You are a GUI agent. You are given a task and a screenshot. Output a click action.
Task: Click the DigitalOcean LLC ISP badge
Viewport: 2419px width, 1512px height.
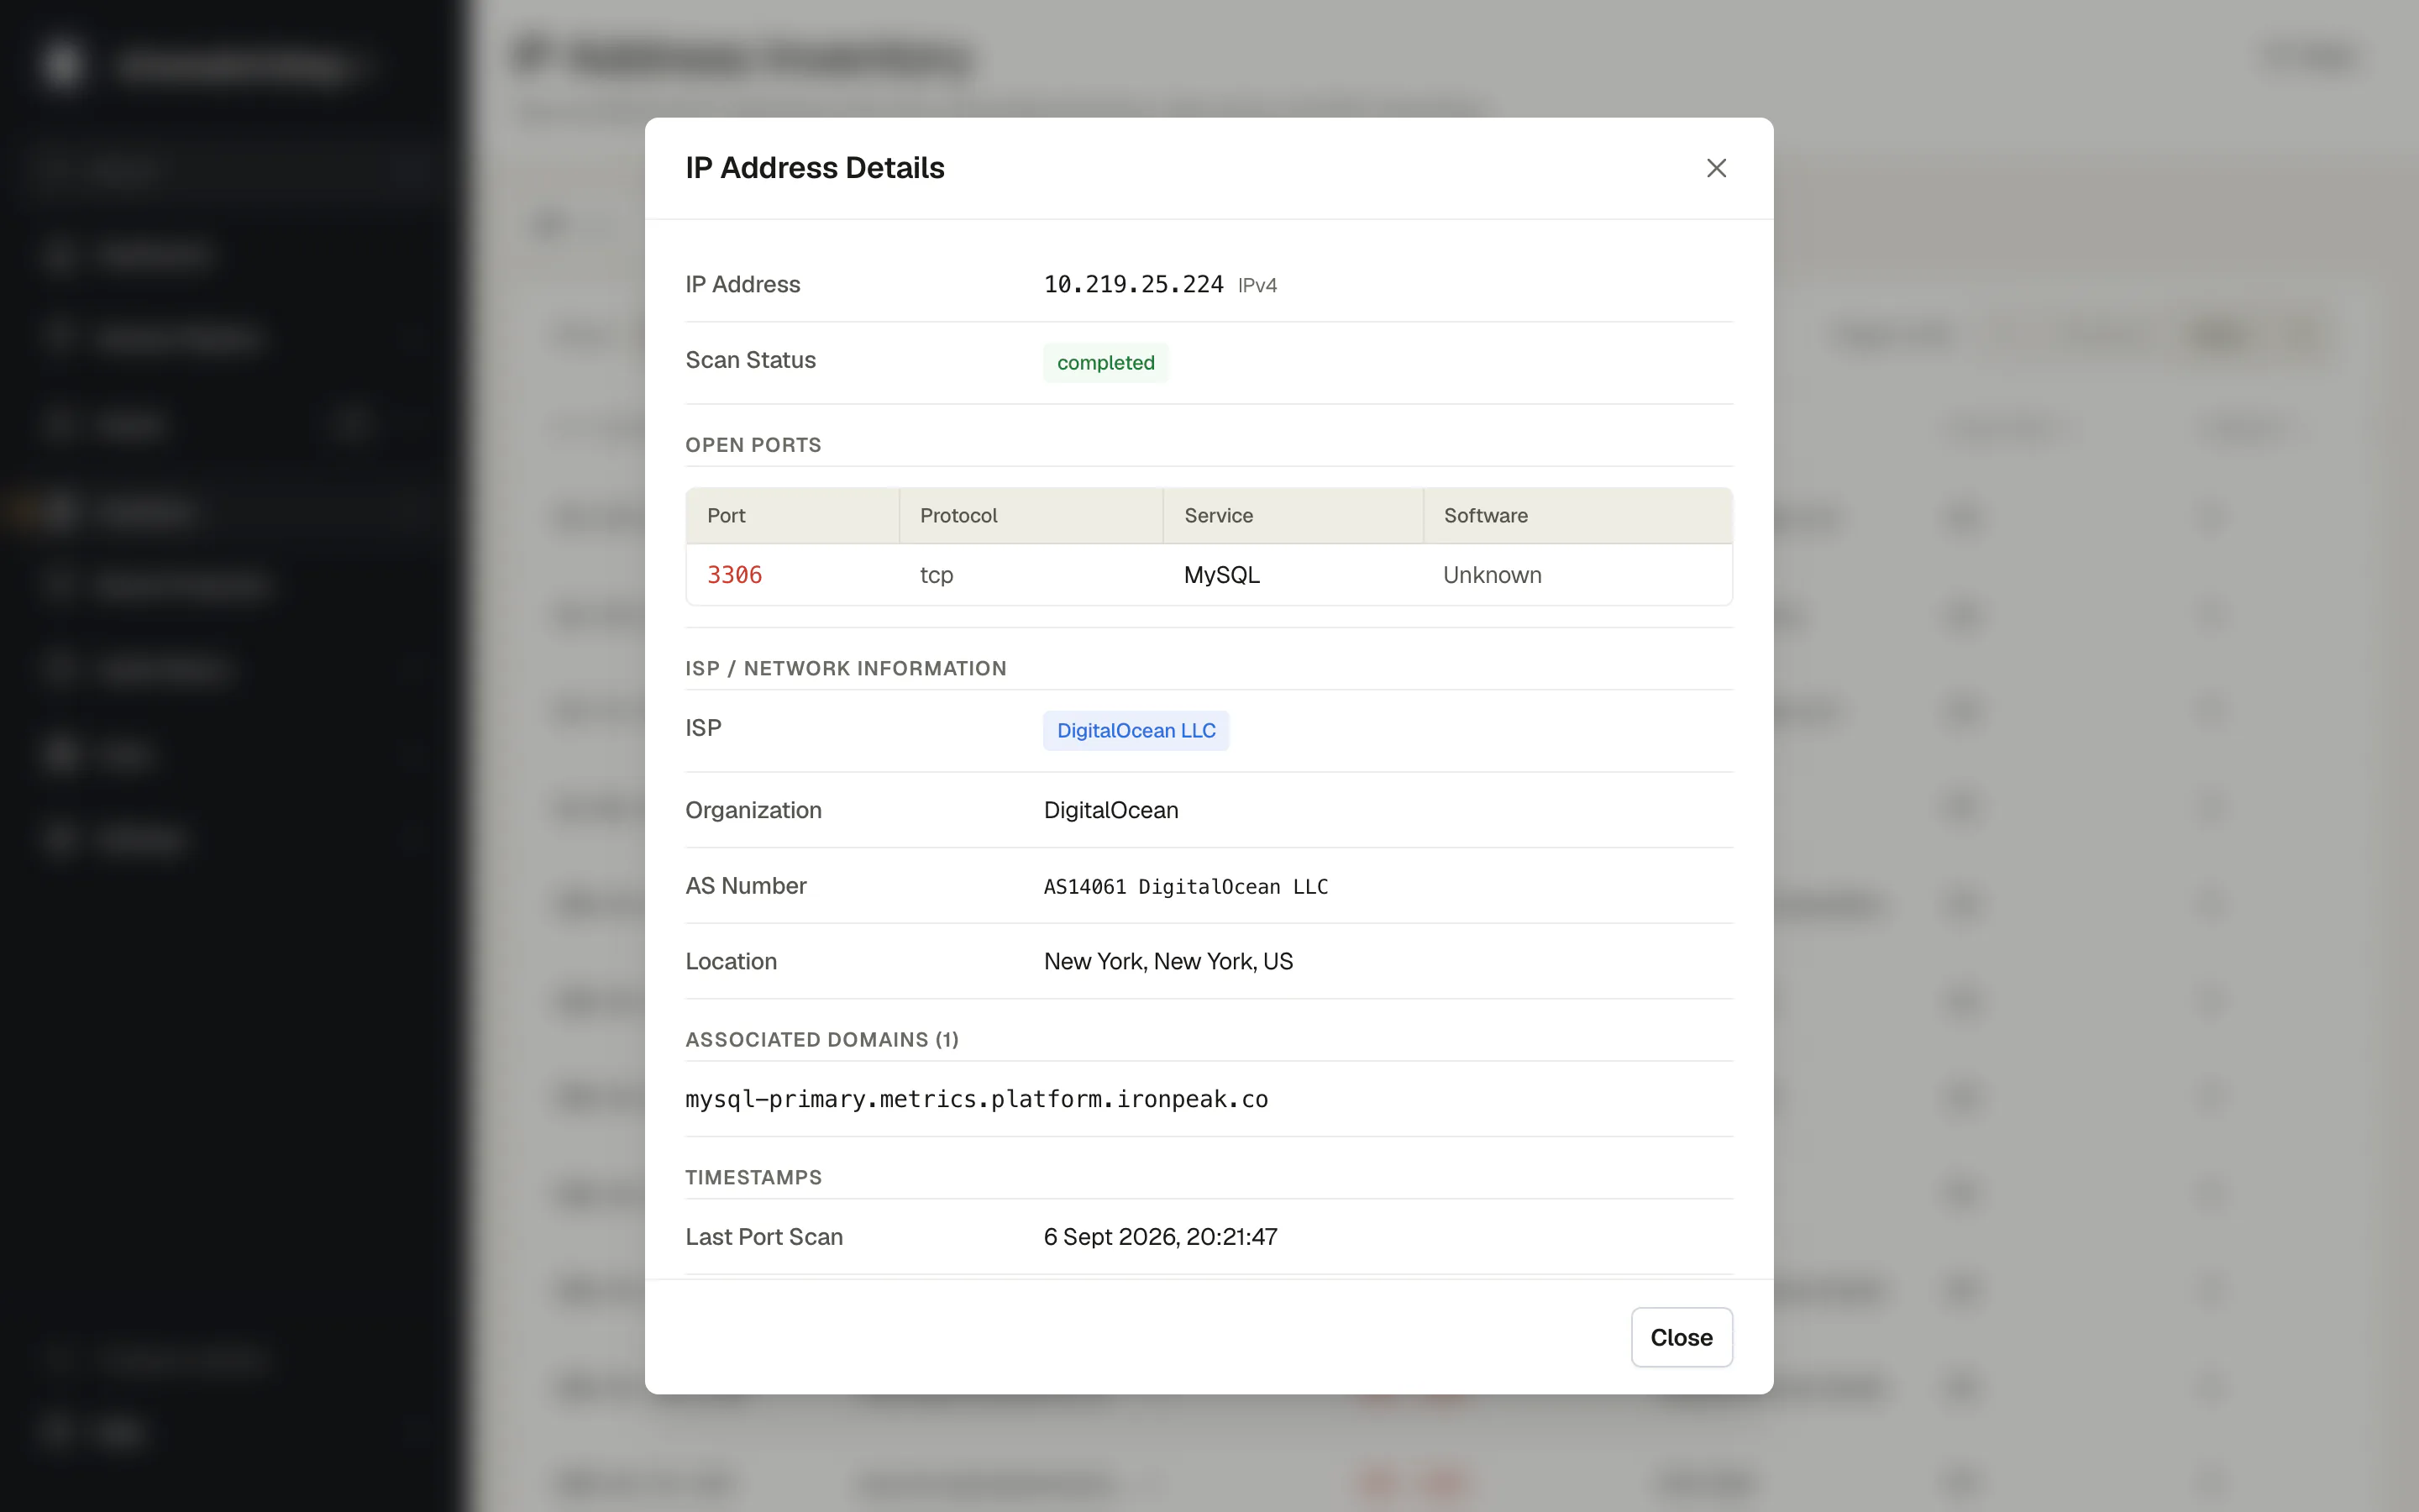pyautogui.click(x=1136, y=730)
